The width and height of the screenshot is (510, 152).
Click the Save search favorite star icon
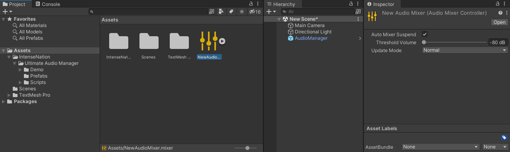241,12
